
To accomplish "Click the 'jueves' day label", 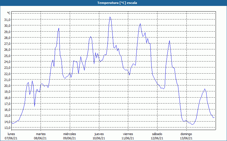I will (x=99, y=134).
